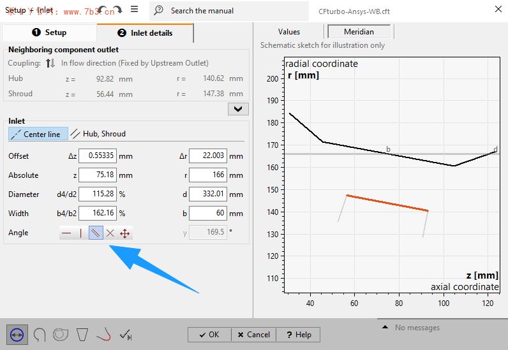This screenshot has height=350, width=508.
Task: Click the Shroud r value 147.38
Action: click(214, 94)
